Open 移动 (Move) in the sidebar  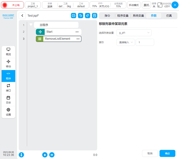[8, 64]
